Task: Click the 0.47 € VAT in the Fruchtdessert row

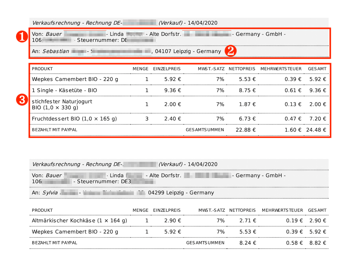Action: 293,119
